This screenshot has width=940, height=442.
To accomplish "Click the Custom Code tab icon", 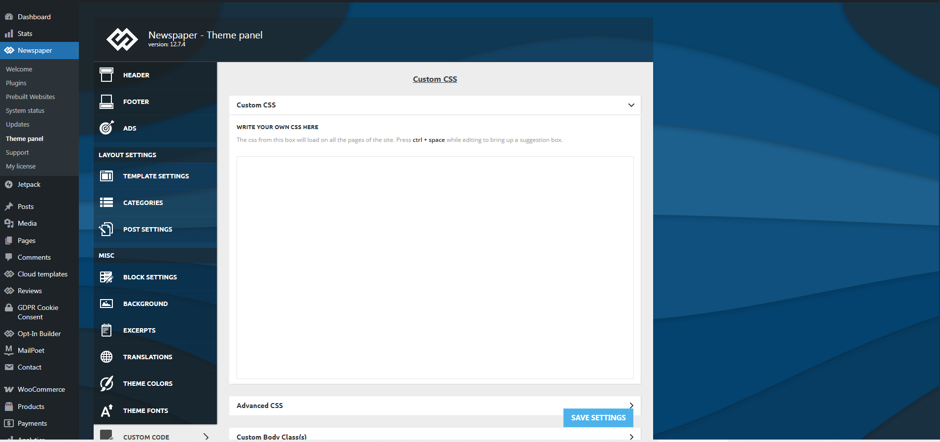I will (106, 436).
